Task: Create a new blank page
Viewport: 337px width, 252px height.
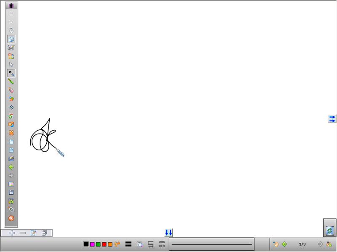Action: coord(11,142)
